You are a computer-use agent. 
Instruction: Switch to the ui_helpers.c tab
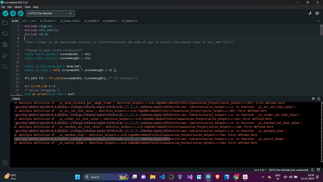[110, 21]
